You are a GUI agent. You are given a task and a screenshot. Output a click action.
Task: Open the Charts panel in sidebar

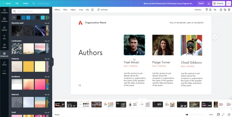click(x=4, y=63)
